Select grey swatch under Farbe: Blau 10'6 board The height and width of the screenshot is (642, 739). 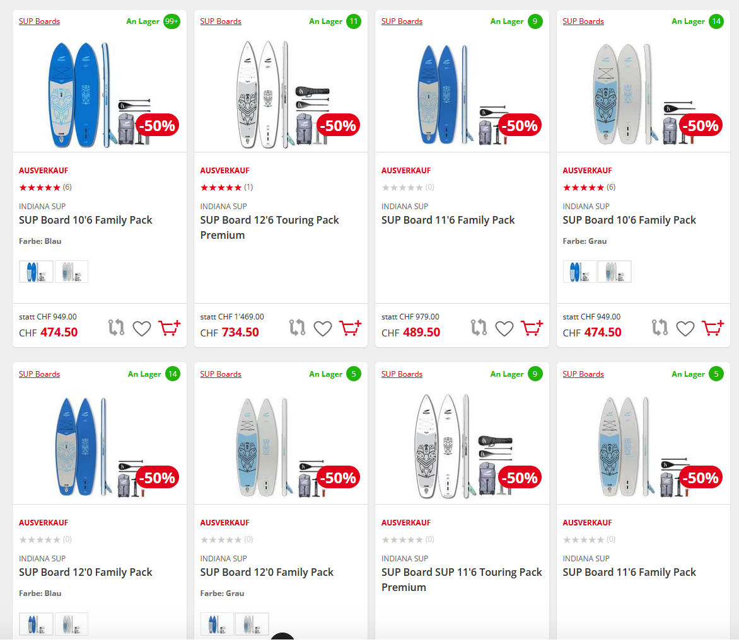(x=72, y=272)
